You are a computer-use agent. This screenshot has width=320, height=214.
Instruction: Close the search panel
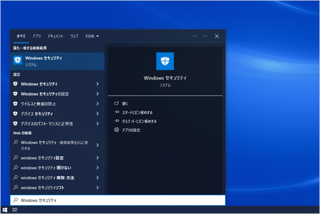tap(217, 36)
